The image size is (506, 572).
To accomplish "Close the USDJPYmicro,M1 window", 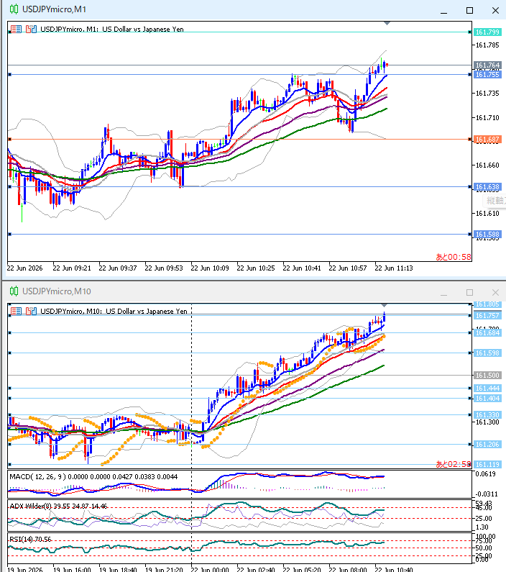I will [495, 10].
